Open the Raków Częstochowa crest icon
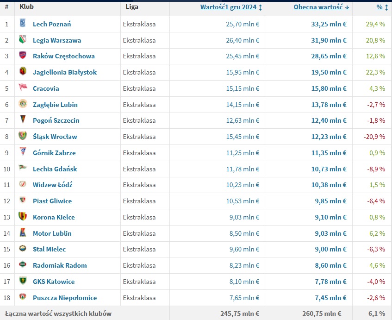The width and height of the screenshot is (392, 320). [x=23, y=56]
